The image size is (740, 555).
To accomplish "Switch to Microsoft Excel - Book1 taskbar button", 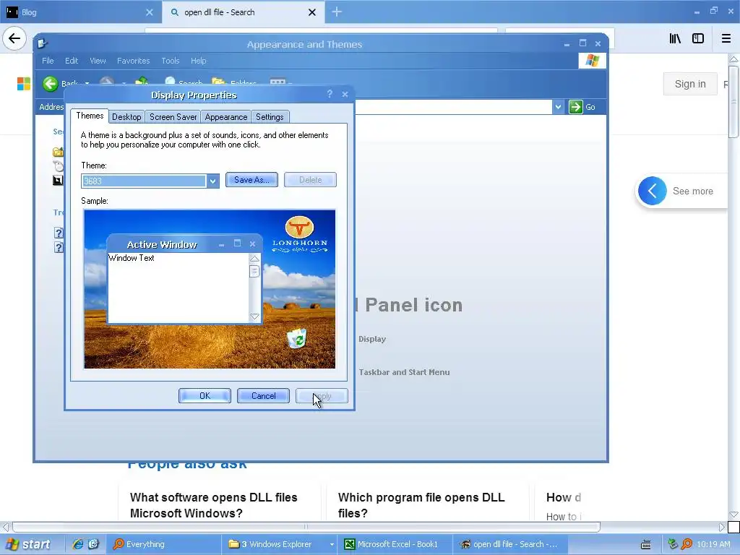I will (x=395, y=544).
